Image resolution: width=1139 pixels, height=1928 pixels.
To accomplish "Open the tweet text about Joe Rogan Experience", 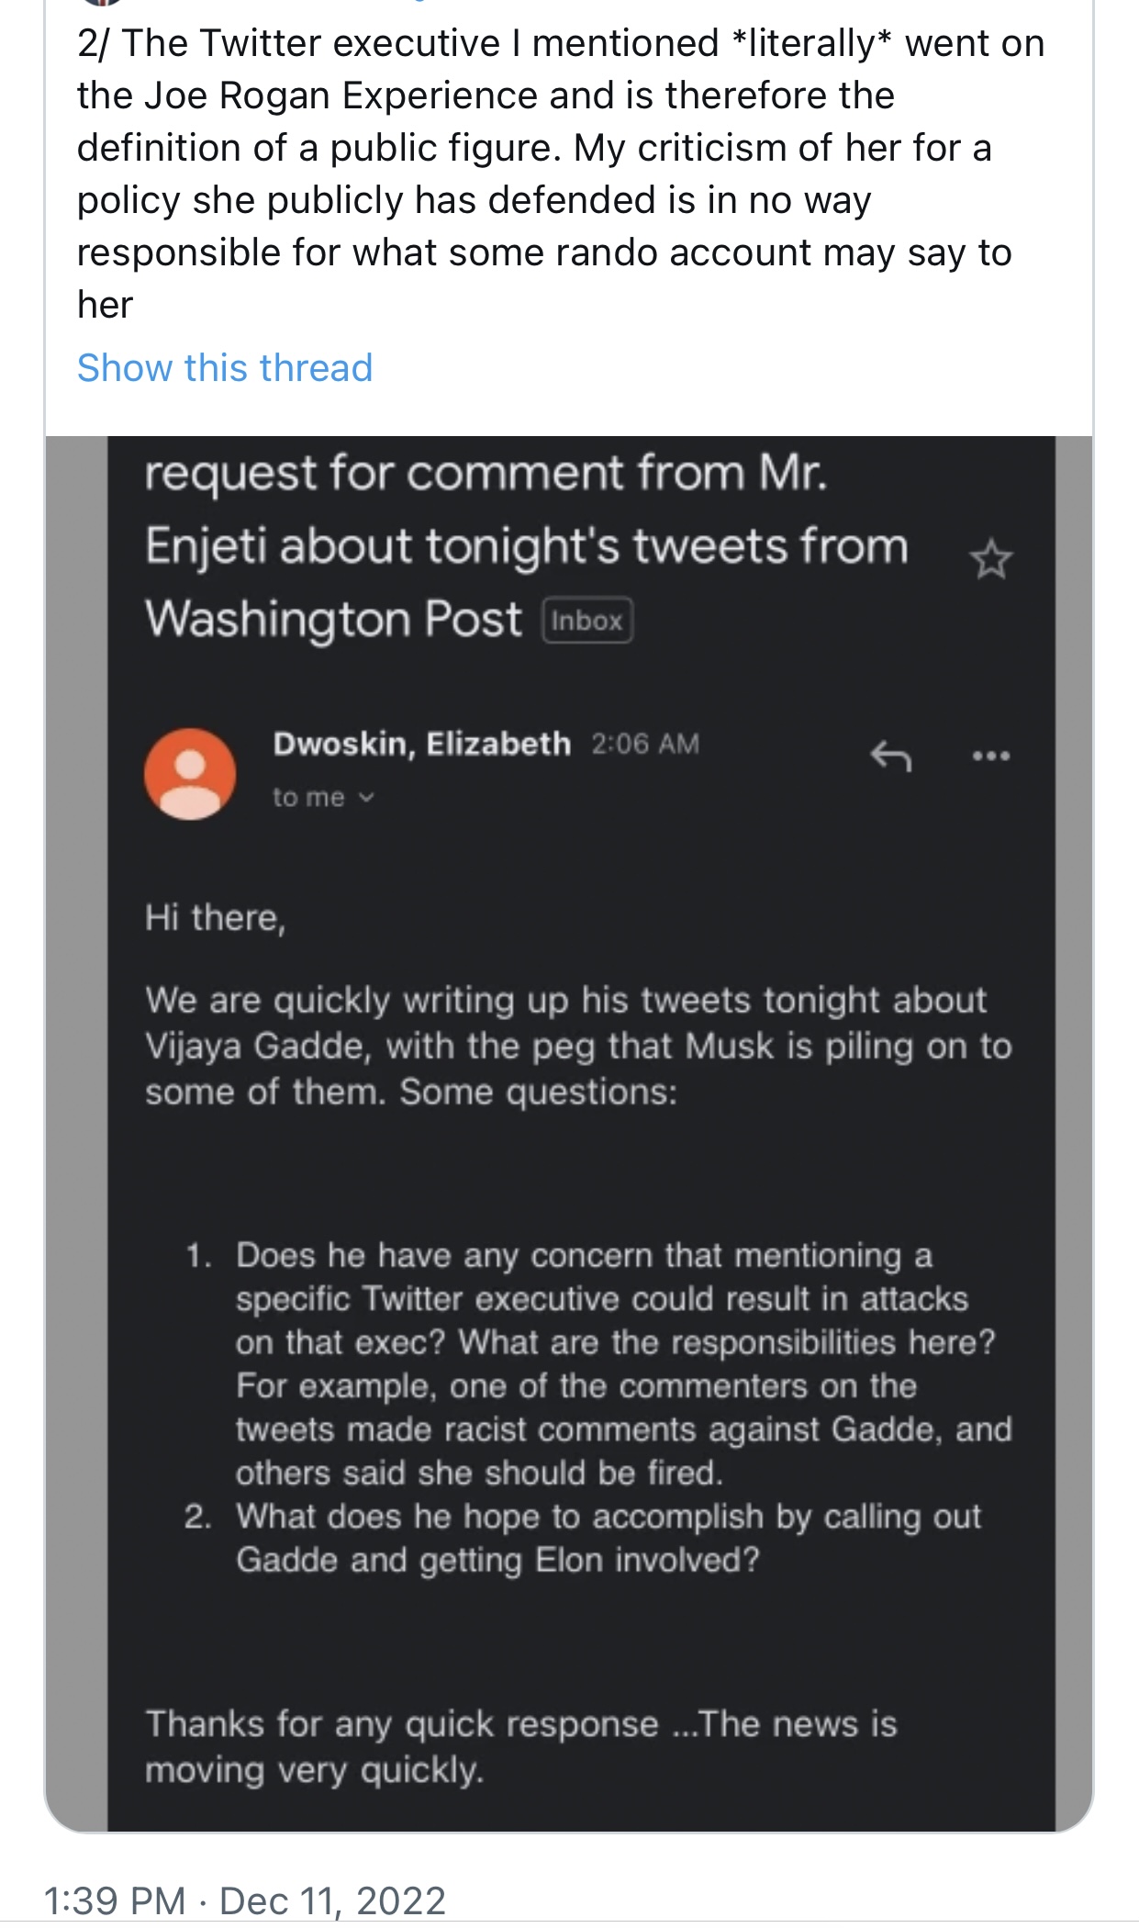I will pyautogui.click(x=561, y=174).
